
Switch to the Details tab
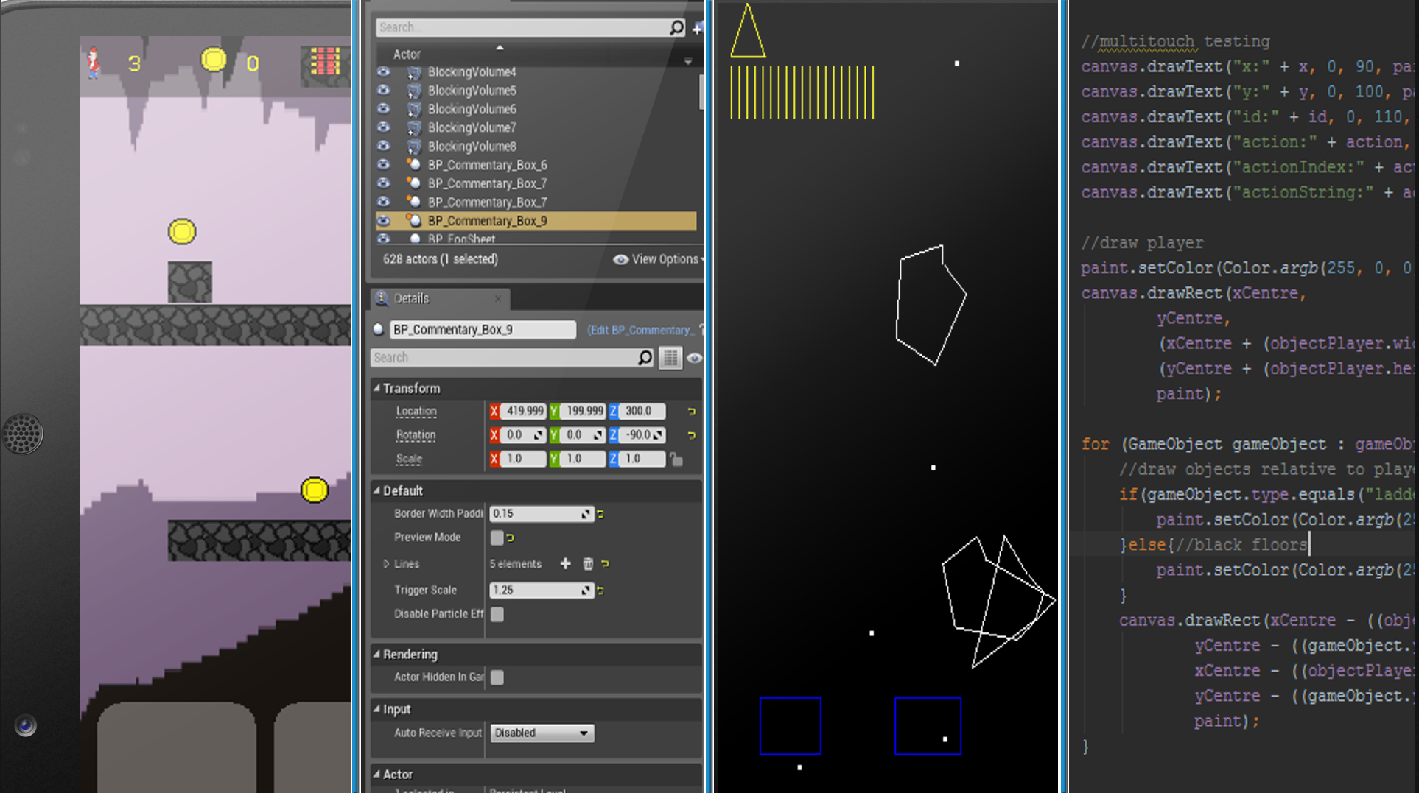point(410,298)
